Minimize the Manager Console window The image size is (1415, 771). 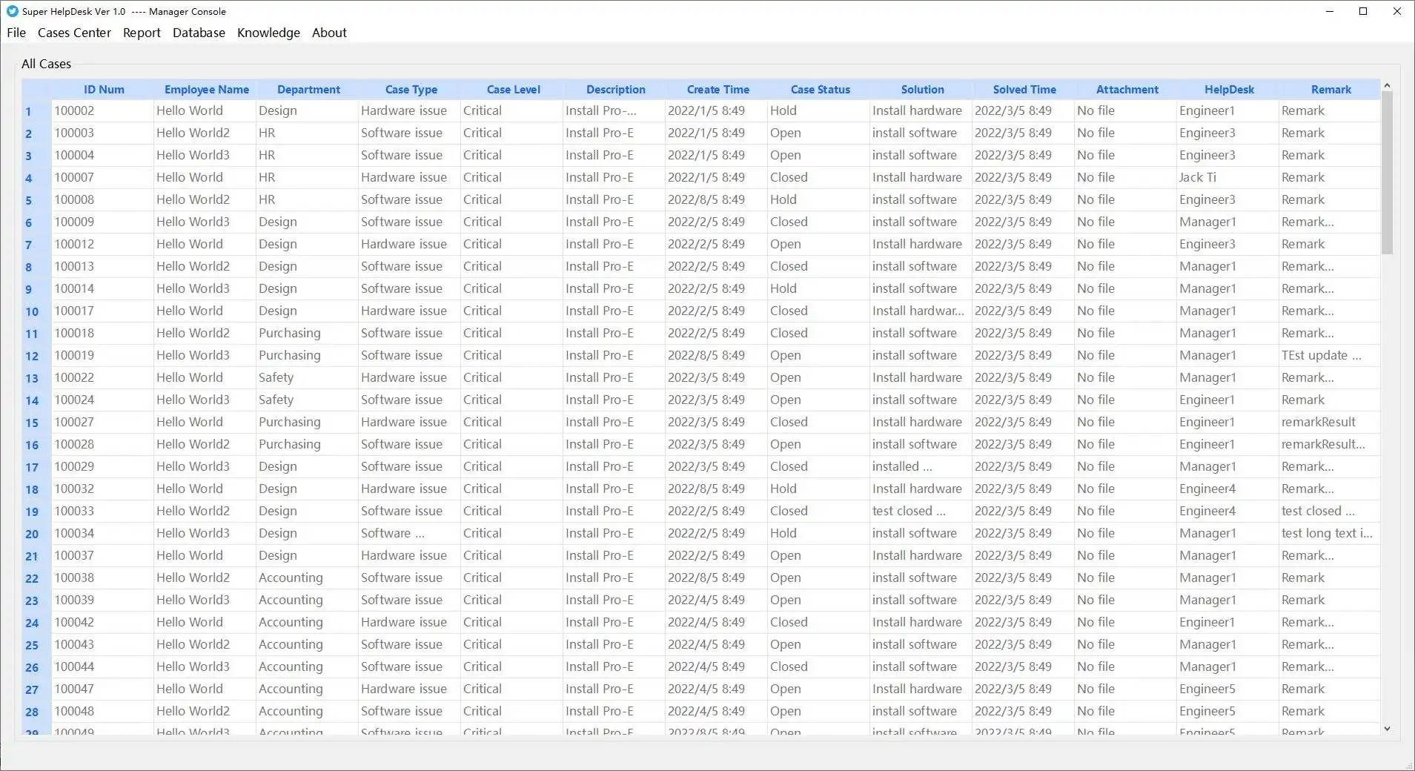click(x=1330, y=11)
